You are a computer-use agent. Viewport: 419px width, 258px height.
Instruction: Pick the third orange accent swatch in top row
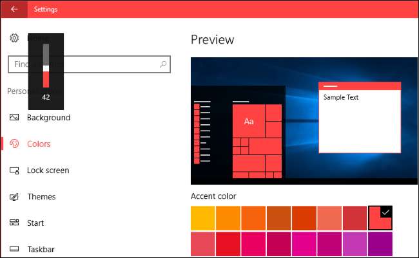click(x=253, y=218)
